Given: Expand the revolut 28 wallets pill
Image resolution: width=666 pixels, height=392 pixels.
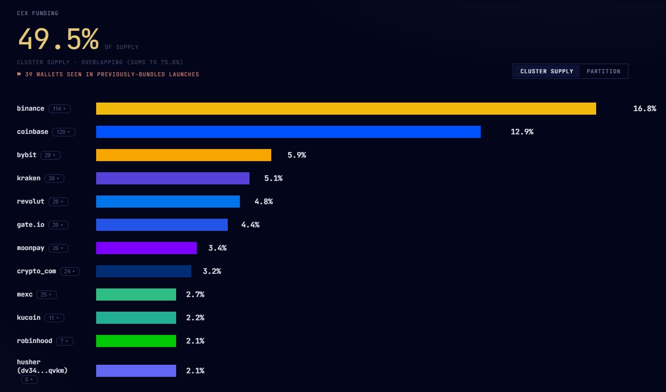Looking at the screenshot, I should click(x=58, y=202).
